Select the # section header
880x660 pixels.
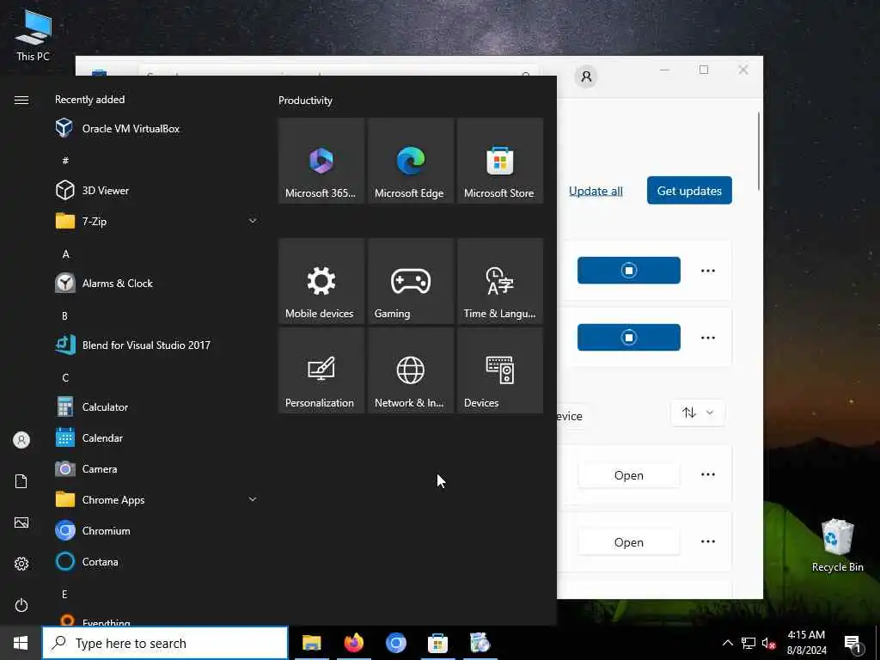click(65, 161)
